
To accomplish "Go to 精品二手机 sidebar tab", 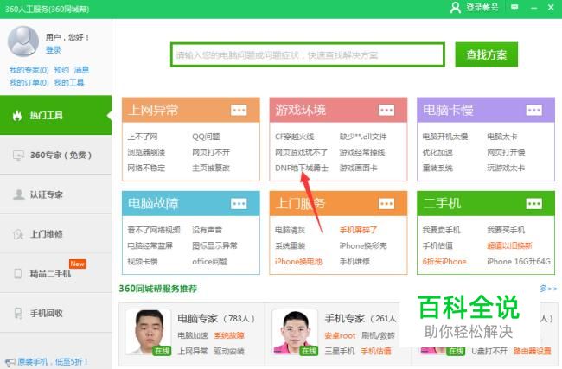I will tap(56, 273).
